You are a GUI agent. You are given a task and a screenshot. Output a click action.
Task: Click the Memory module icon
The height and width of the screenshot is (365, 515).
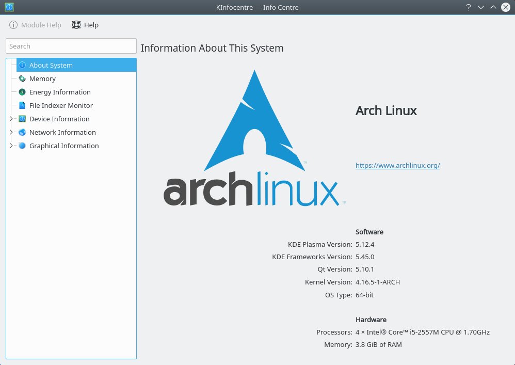[x=22, y=78]
